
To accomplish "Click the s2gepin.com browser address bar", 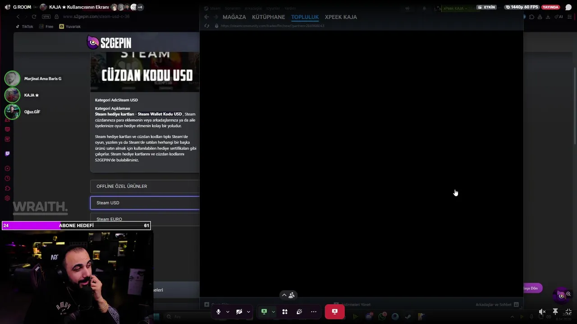I will point(96,17).
